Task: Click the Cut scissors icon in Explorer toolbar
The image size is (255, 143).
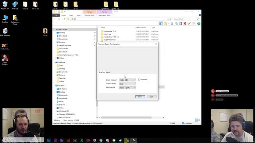Action: pos(172,23)
